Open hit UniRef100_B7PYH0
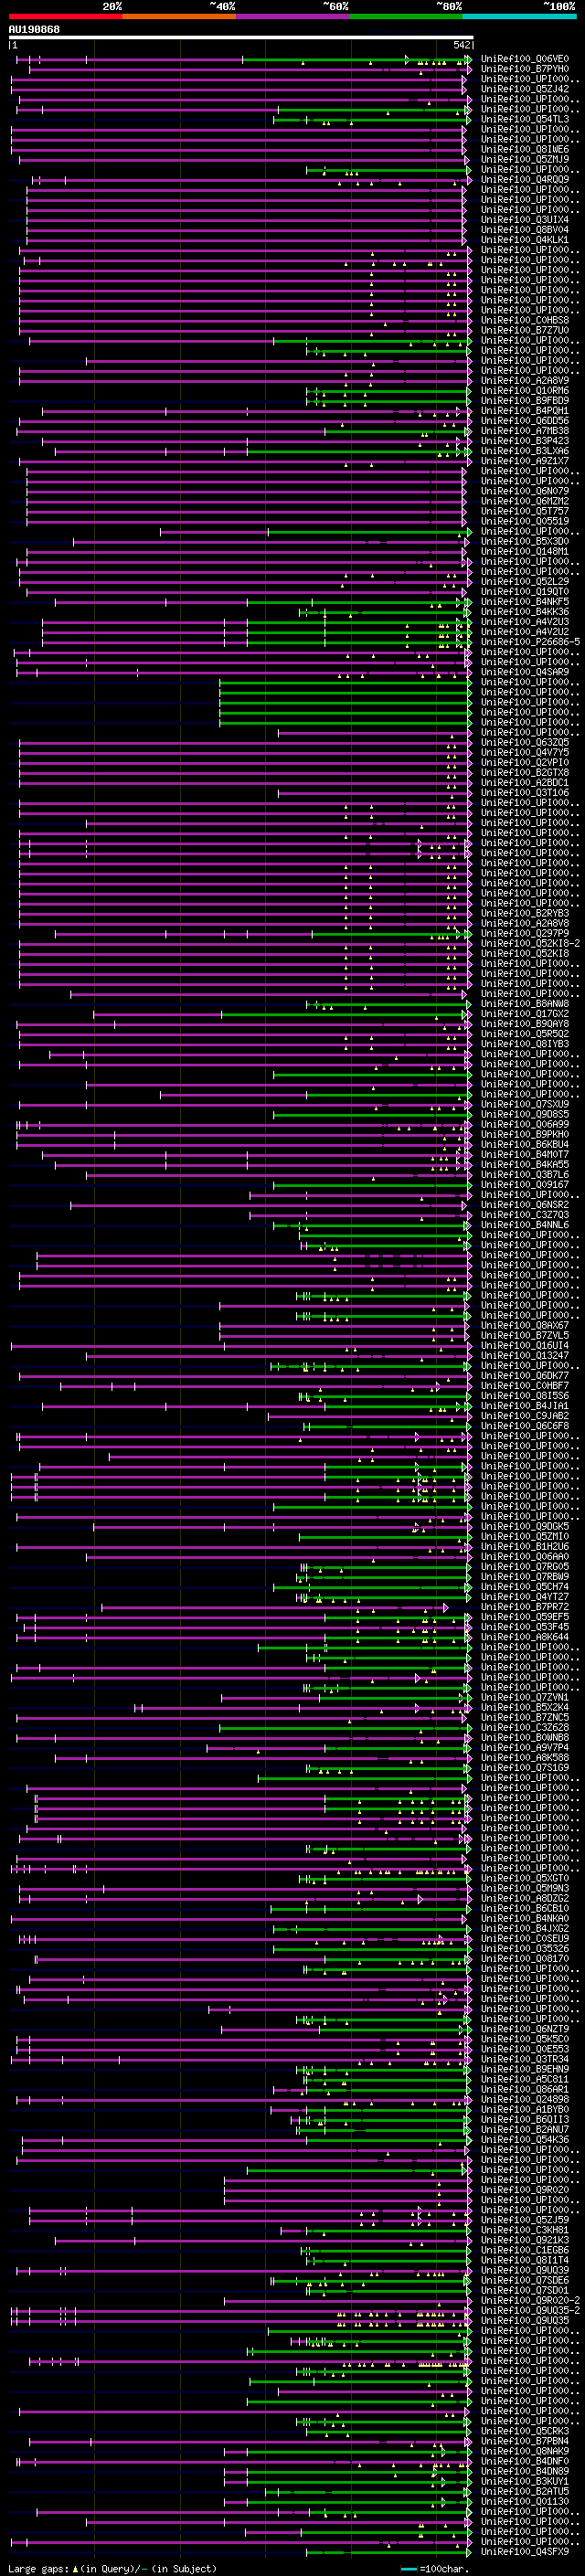This screenshot has height=2576, width=585. click(525, 69)
